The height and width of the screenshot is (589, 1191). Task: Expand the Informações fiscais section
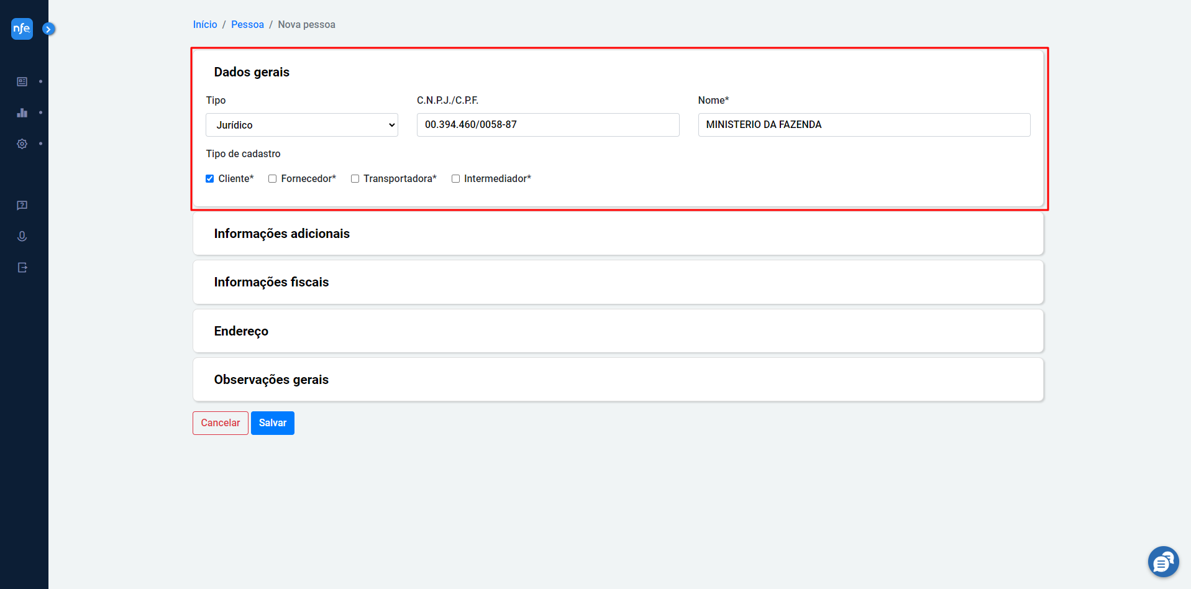pyautogui.click(x=618, y=282)
